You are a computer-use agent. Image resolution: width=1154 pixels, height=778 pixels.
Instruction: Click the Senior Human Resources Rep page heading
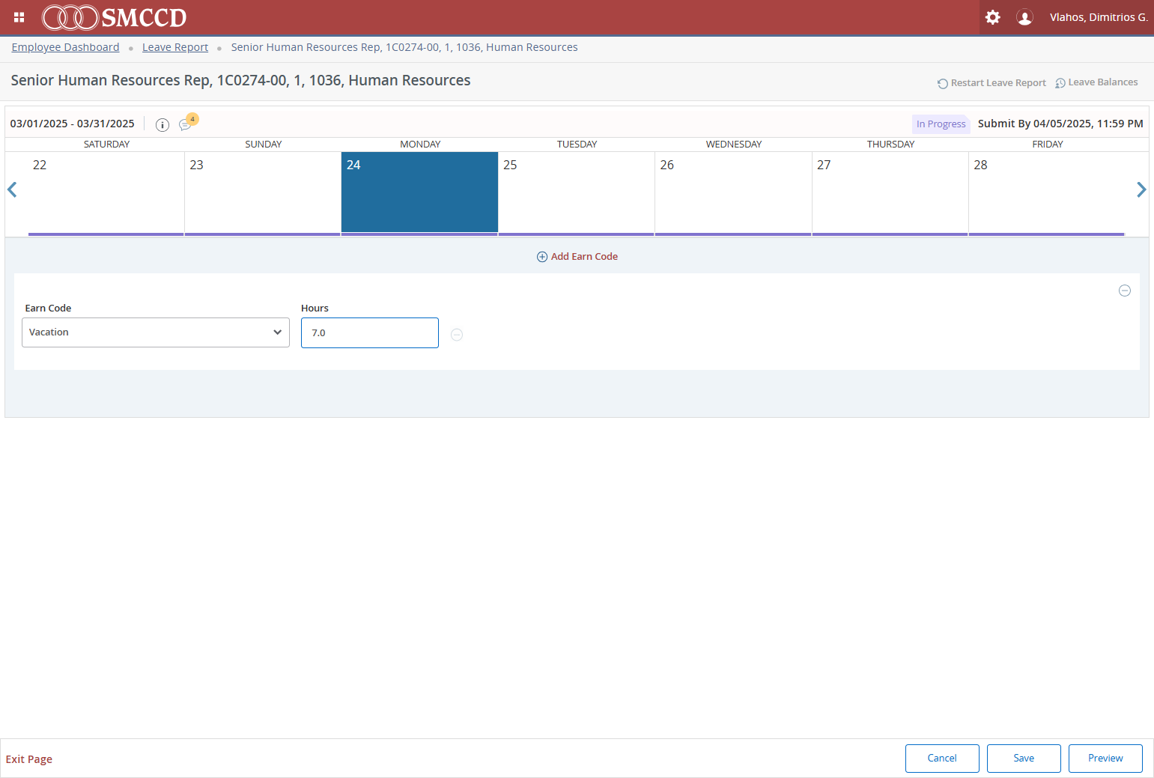[240, 80]
